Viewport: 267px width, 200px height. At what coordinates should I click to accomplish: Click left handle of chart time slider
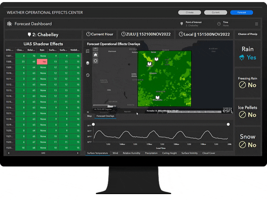[x=93, y=124]
